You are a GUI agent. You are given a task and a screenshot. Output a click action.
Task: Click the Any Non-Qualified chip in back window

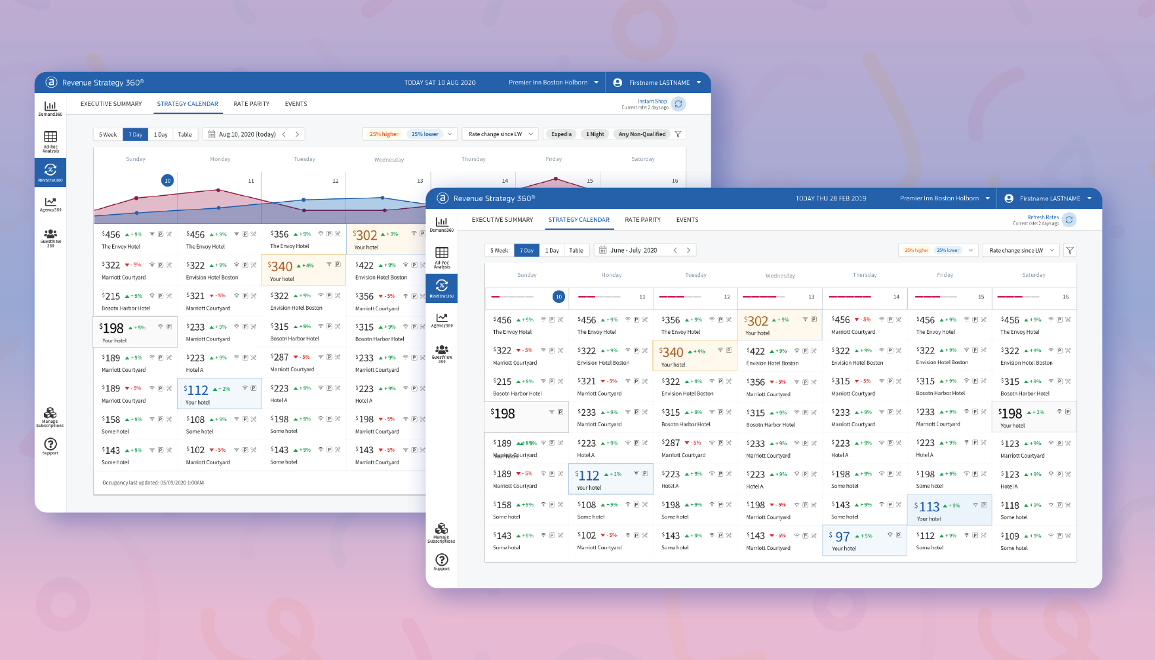coord(642,134)
